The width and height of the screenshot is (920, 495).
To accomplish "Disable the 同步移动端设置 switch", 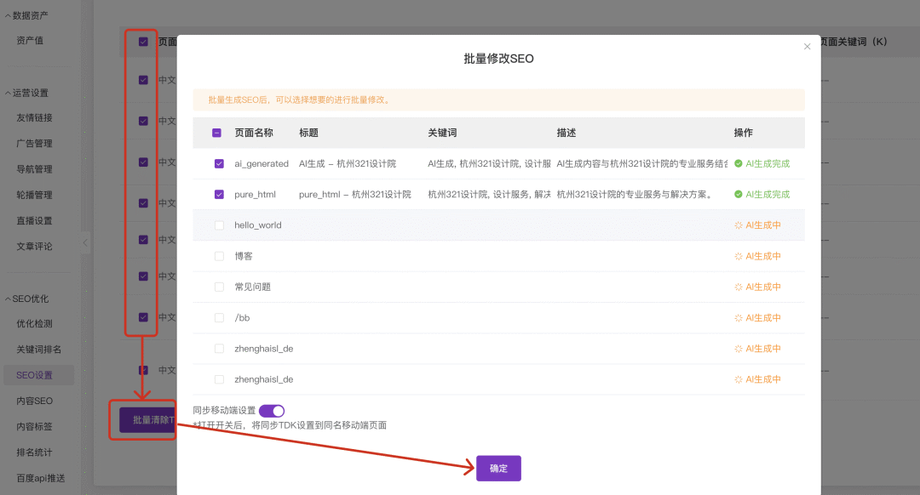I will coord(272,411).
